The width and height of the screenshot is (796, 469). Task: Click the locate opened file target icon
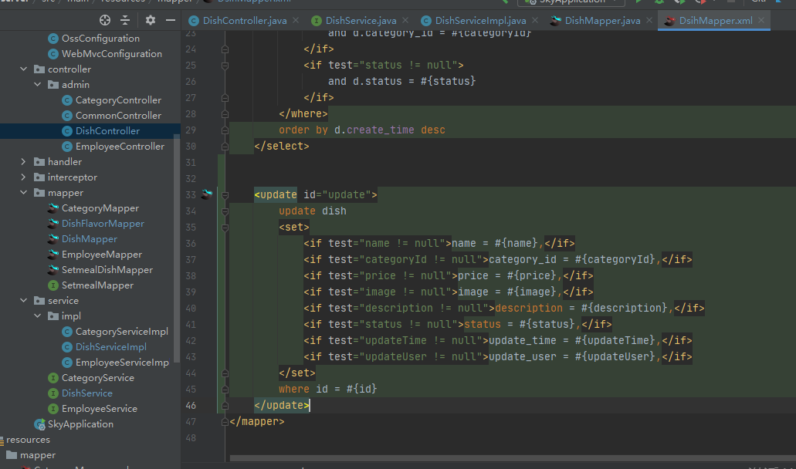point(105,20)
